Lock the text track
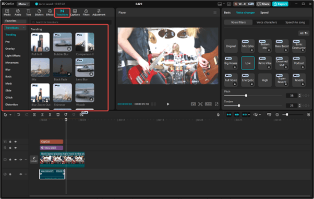Image resolution: width=314 pixels, height=199 pixels. [10, 142]
